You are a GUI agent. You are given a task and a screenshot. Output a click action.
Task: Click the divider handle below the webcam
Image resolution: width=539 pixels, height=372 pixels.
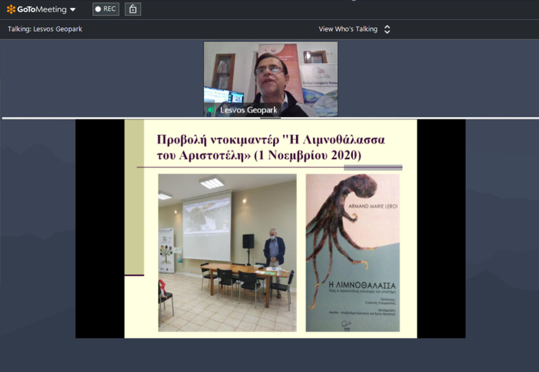(270, 118)
